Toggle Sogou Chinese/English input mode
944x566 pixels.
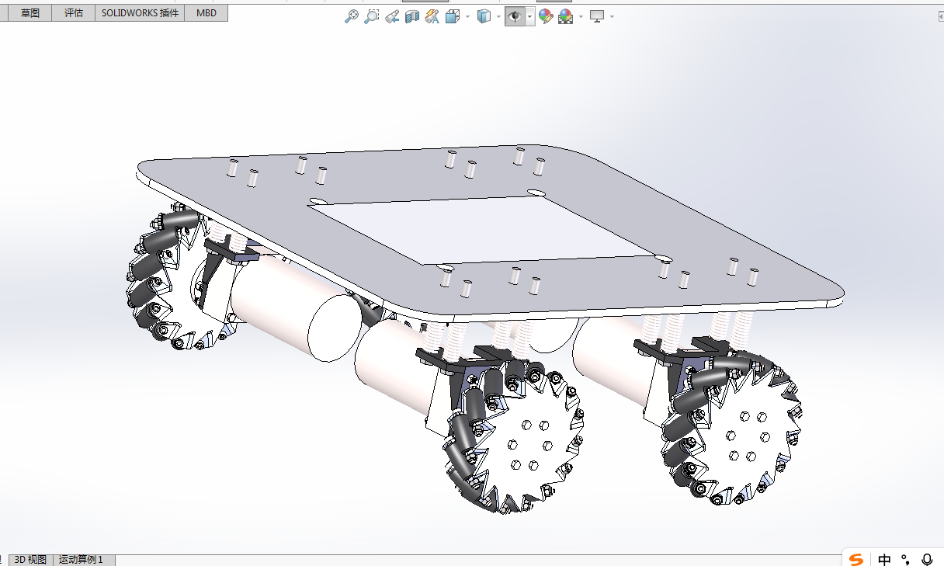pyautogui.click(x=884, y=559)
